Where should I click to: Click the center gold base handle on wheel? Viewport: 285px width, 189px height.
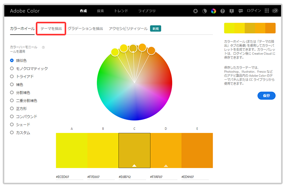point(133,49)
